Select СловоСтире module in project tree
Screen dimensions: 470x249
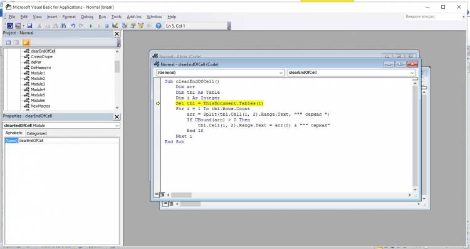(x=41, y=56)
